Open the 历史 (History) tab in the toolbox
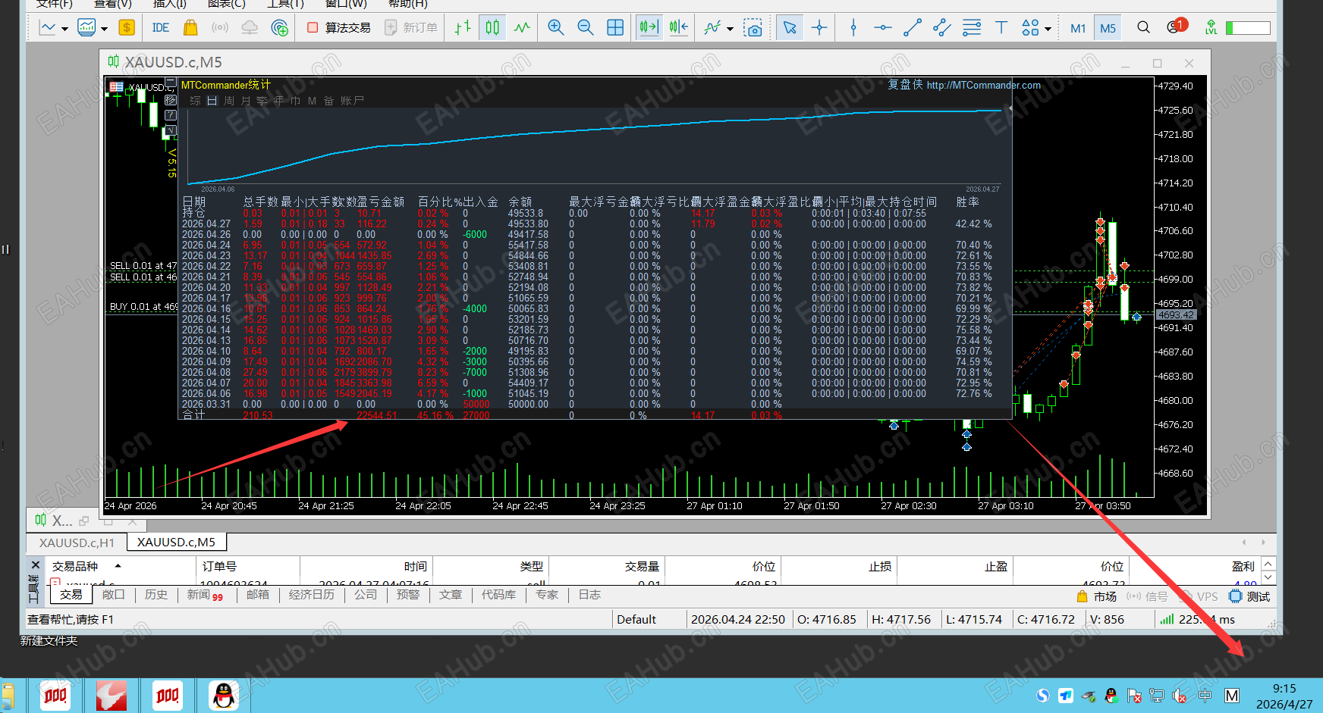This screenshot has height=713, width=1323. pyautogui.click(x=156, y=595)
